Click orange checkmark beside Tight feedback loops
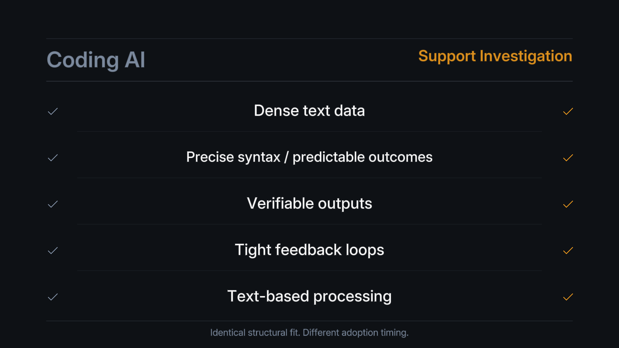The height and width of the screenshot is (348, 619). (568, 251)
